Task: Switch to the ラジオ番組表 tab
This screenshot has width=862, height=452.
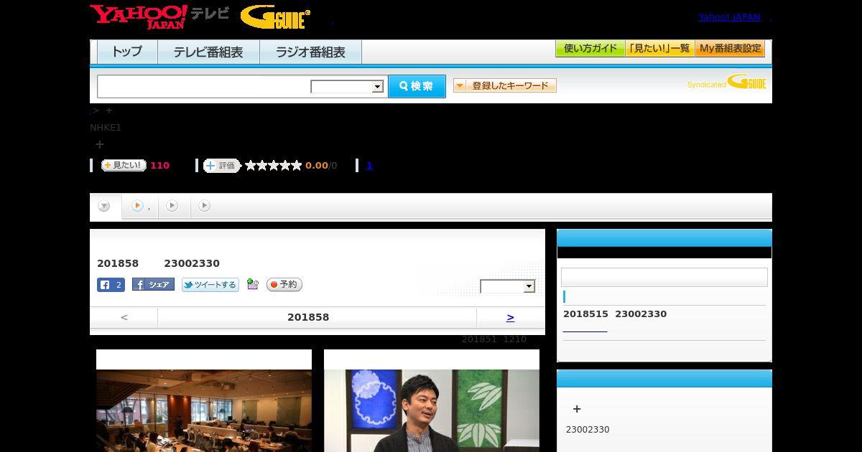Action: pos(310,52)
